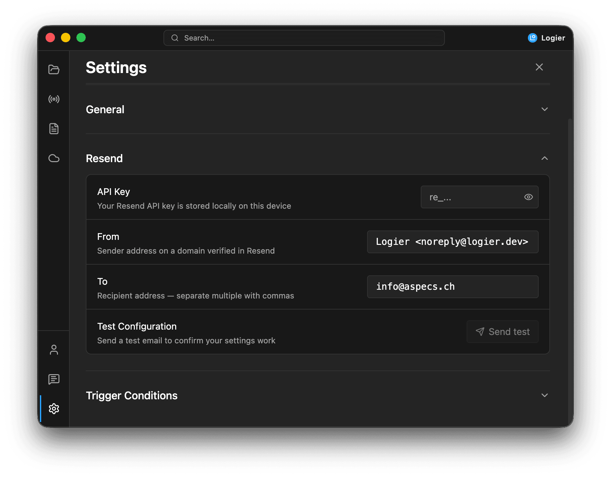Image resolution: width=611 pixels, height=477 pixels.
Task: Expand the Trigger Conditions chevron
Action: click(544, 395)
